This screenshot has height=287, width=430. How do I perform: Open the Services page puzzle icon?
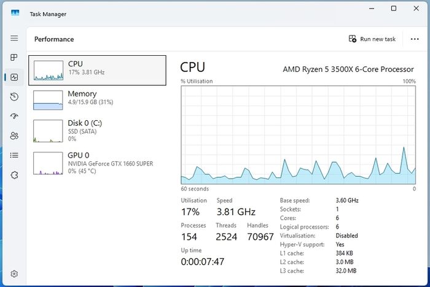pos(14,175)
